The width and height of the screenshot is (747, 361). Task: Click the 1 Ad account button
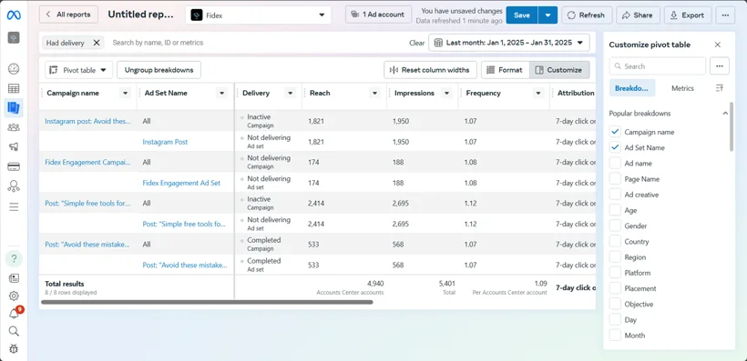378,15
